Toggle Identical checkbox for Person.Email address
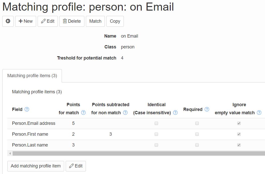This screenshot has width=265, height=174. click(156, 123)
